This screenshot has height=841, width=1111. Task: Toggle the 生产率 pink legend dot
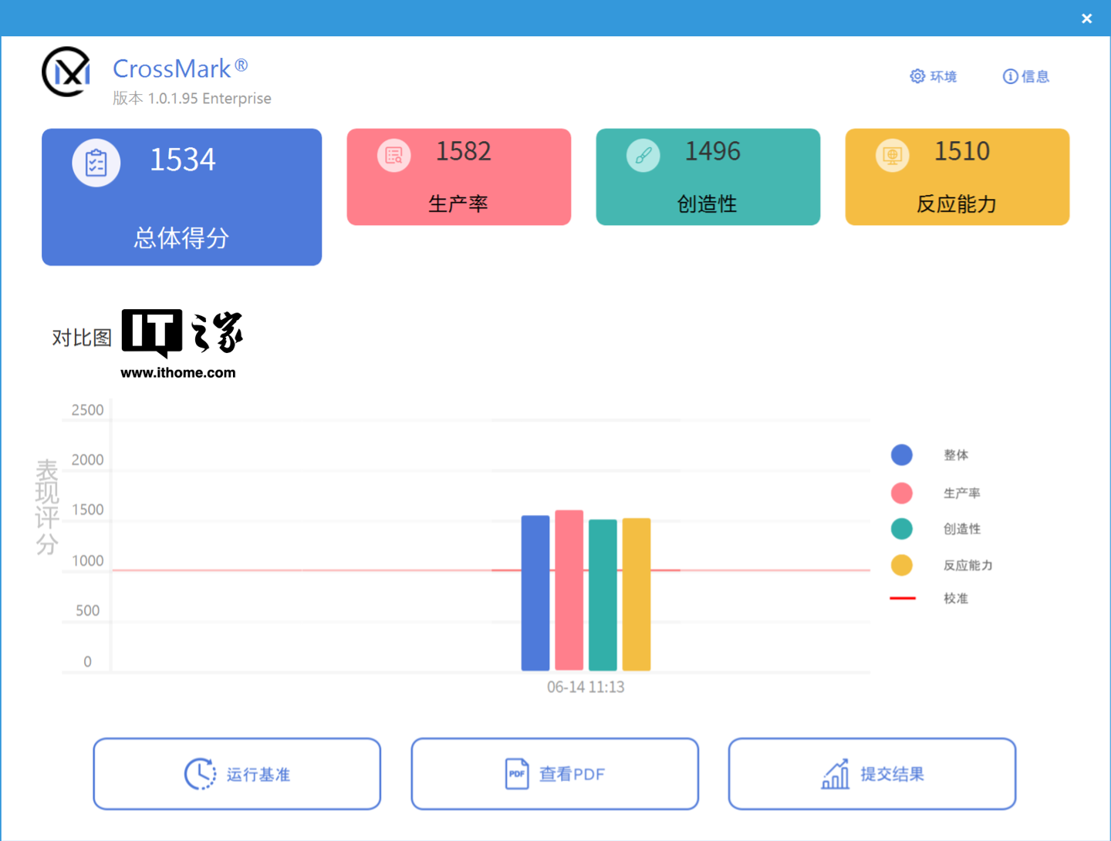[x=901, y=493]
